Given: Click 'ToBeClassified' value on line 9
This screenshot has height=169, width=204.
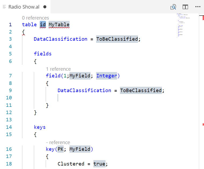Looking at the screenshot, I should pyautogui.click(x=141, y=91).
